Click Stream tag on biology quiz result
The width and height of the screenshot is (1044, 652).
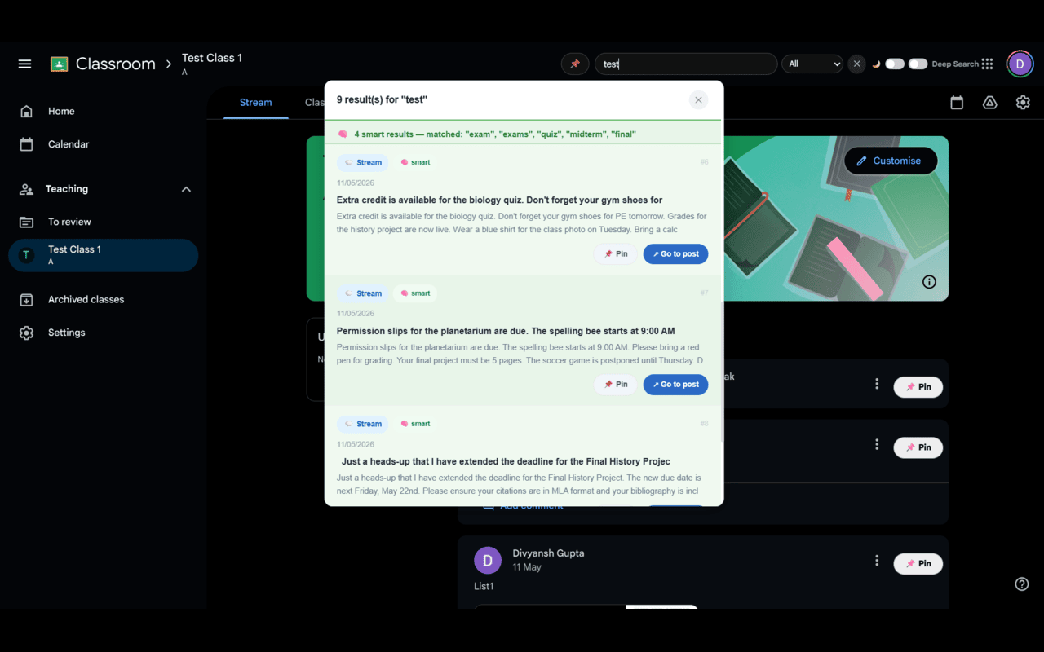click(363, 162)
